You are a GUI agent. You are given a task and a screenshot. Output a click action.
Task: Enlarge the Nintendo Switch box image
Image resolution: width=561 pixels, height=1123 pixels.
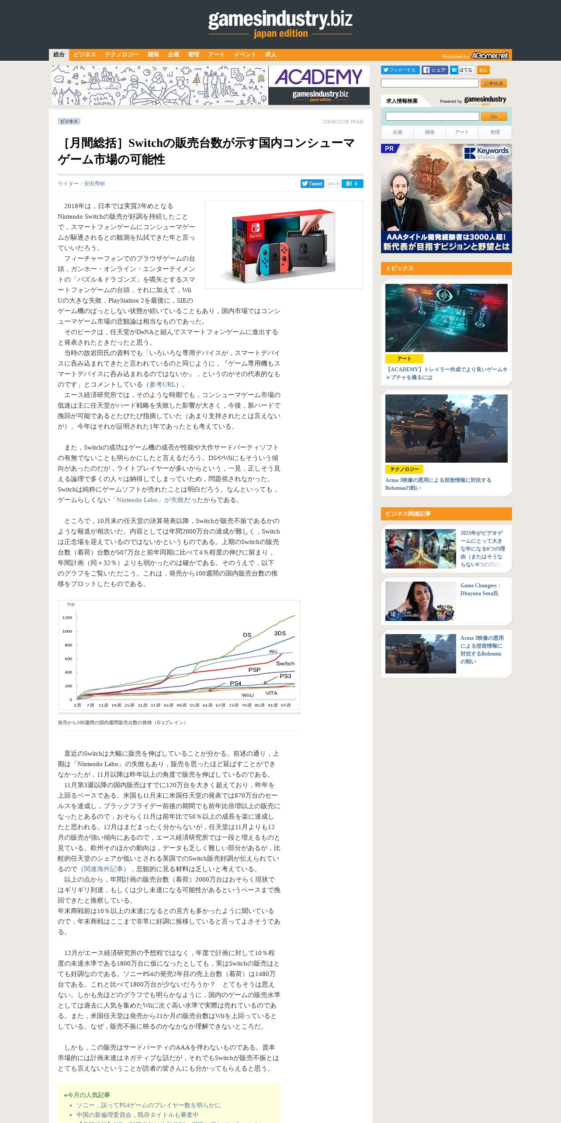[284, 245]
